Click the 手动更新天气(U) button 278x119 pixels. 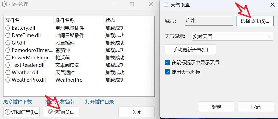190,50
